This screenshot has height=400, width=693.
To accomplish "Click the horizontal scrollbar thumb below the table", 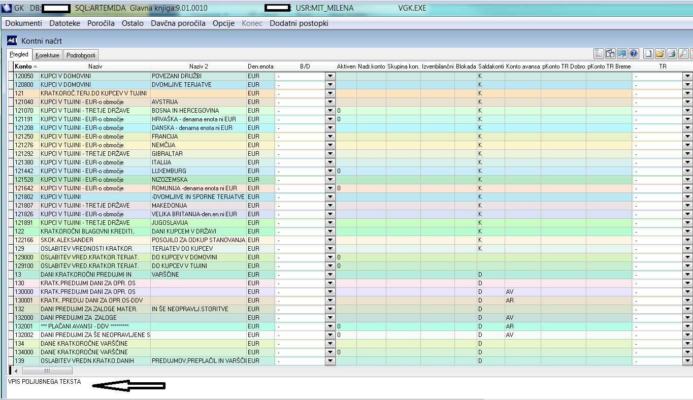I will tap(47, 371).
